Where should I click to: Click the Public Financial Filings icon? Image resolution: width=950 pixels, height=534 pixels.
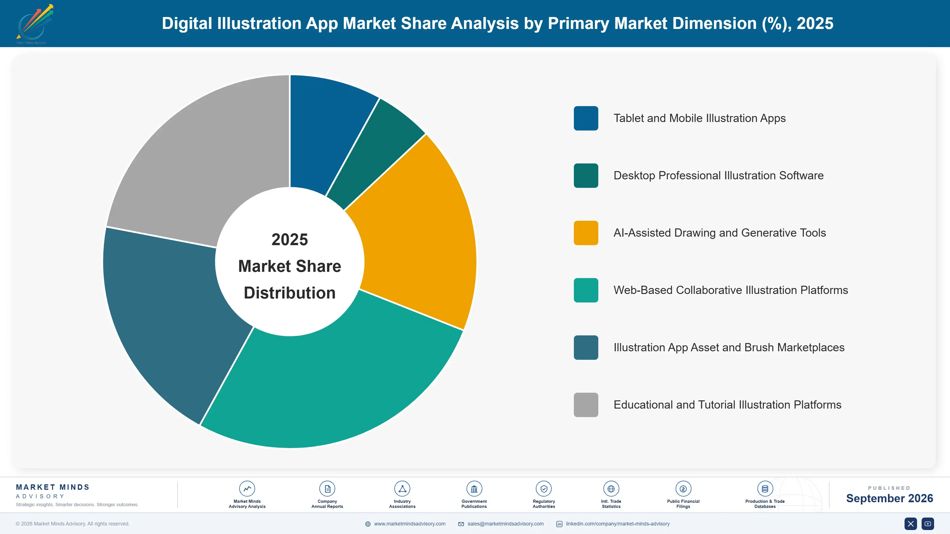683,489
